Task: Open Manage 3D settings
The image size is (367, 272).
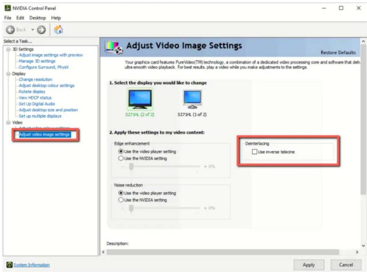Action: (37, 61)
